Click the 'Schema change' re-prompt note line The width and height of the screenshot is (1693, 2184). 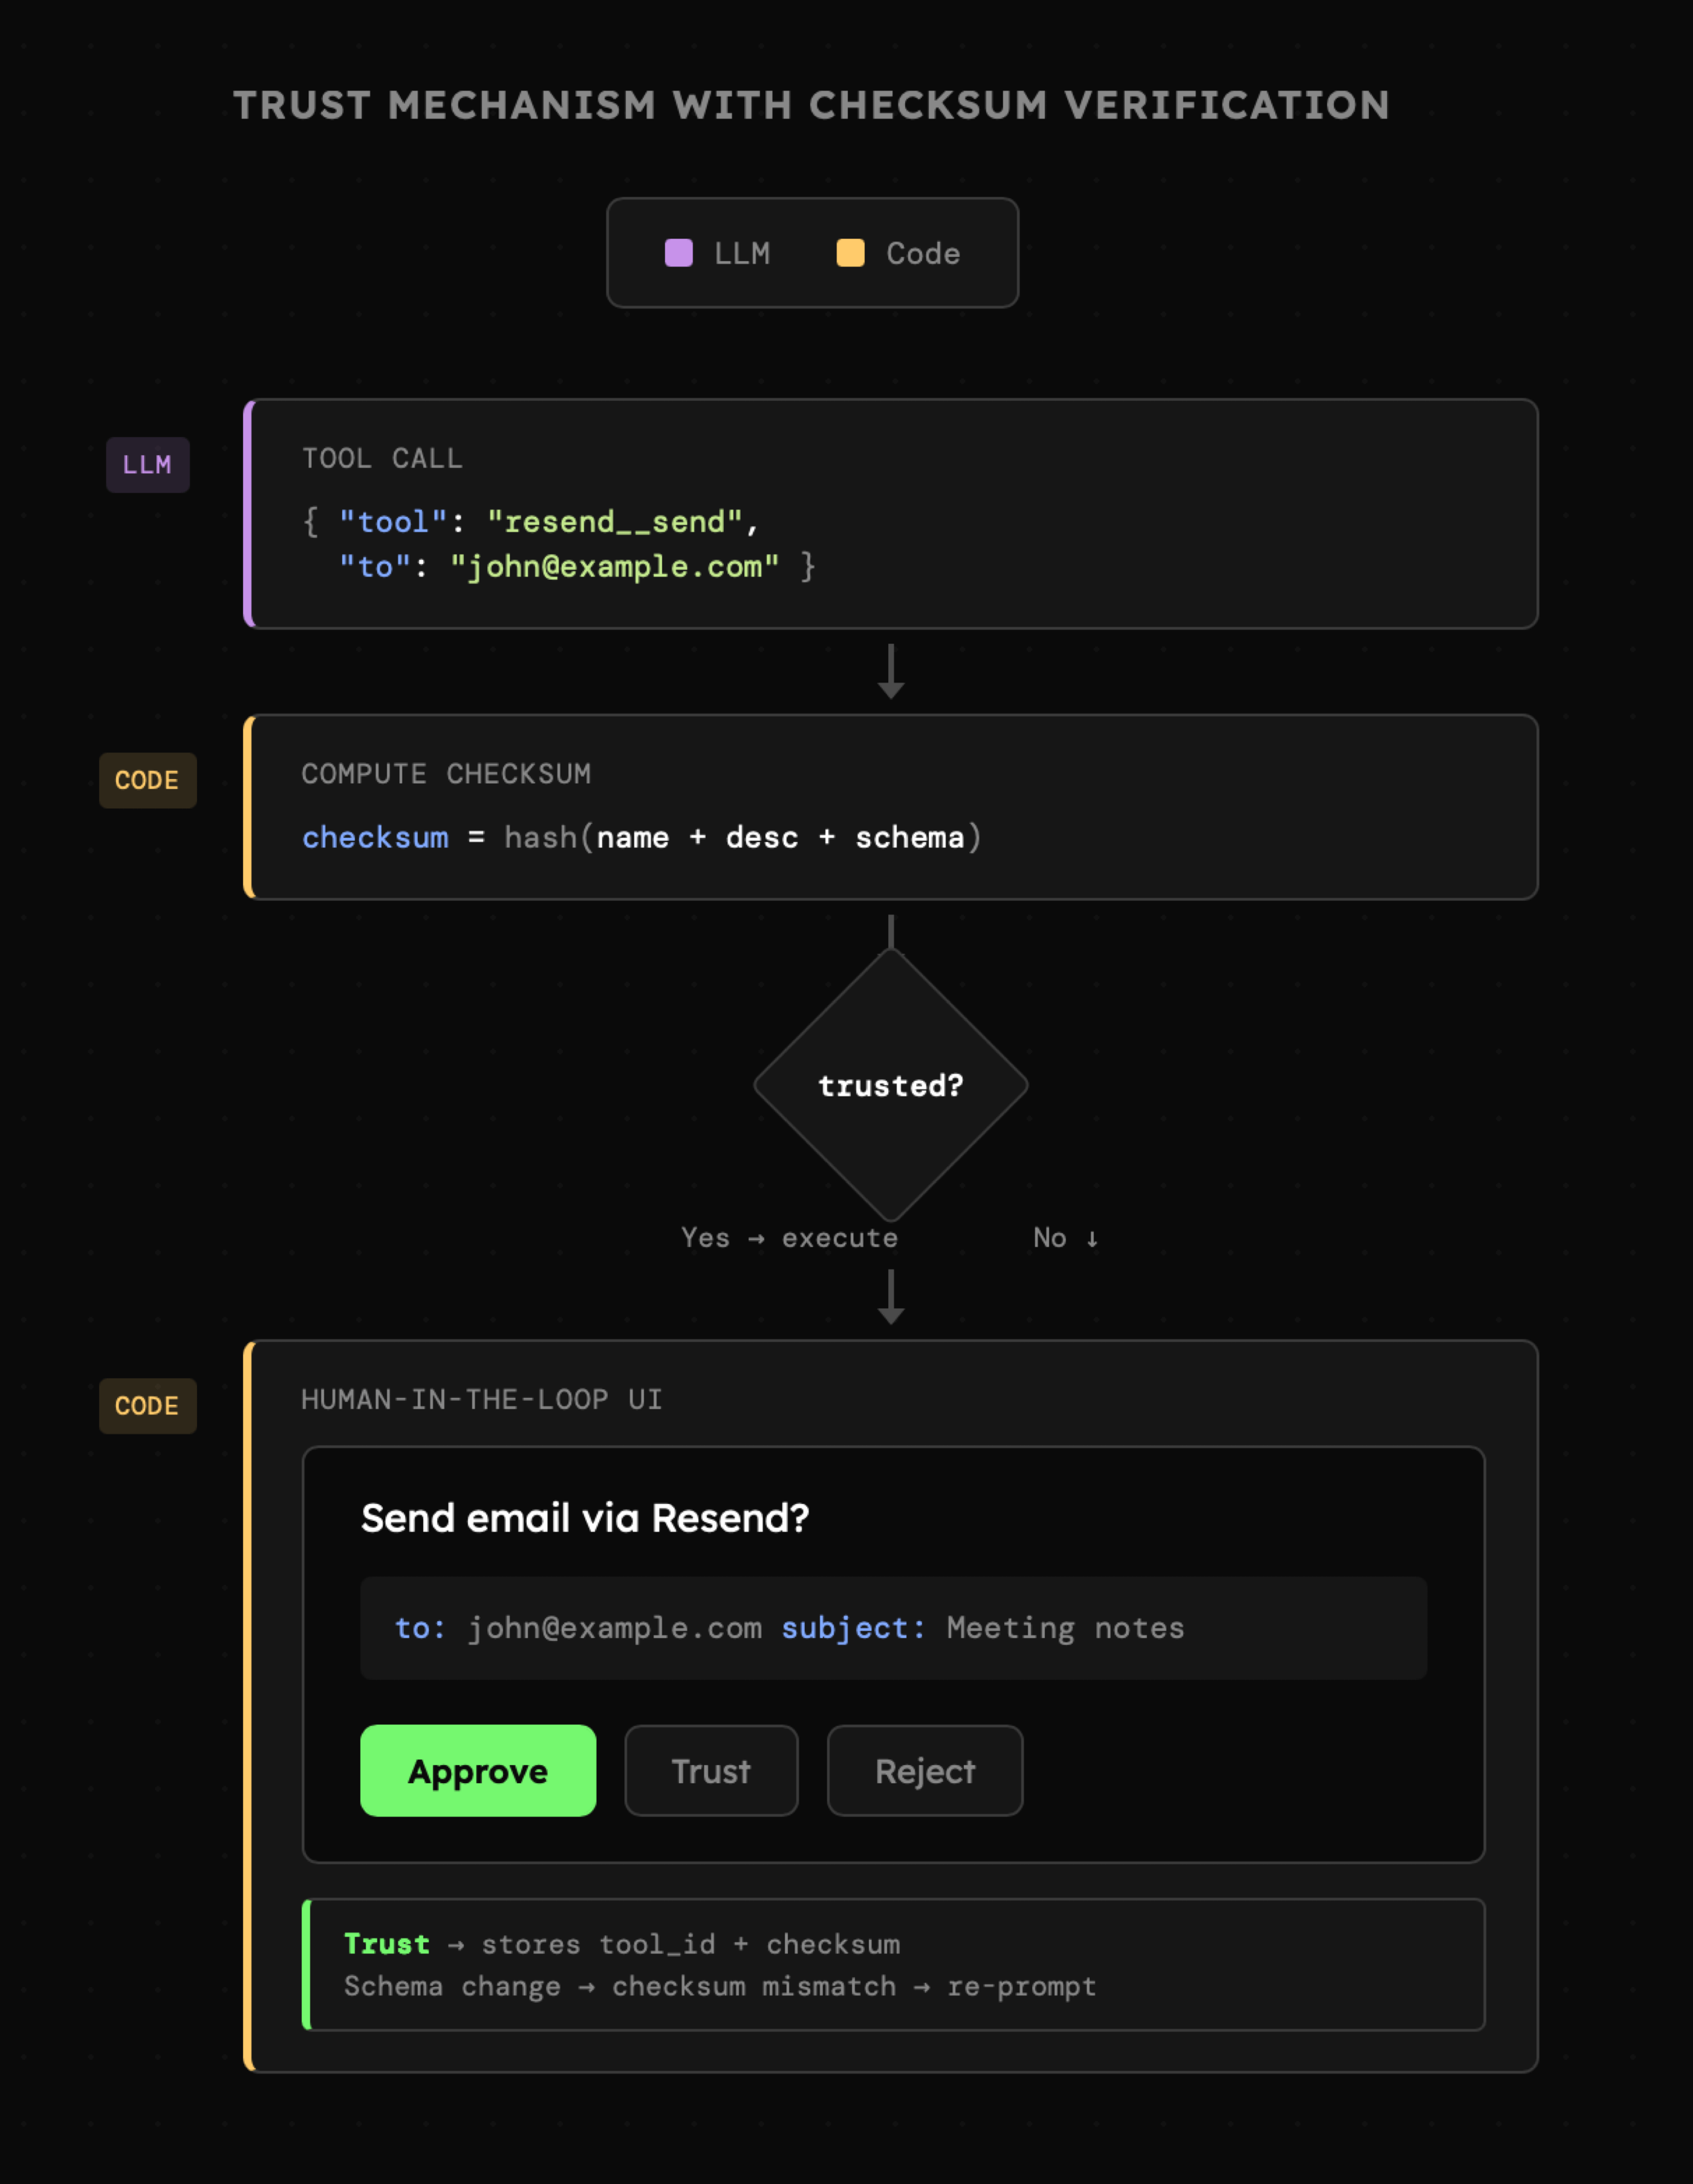[x=720, y=1986]
